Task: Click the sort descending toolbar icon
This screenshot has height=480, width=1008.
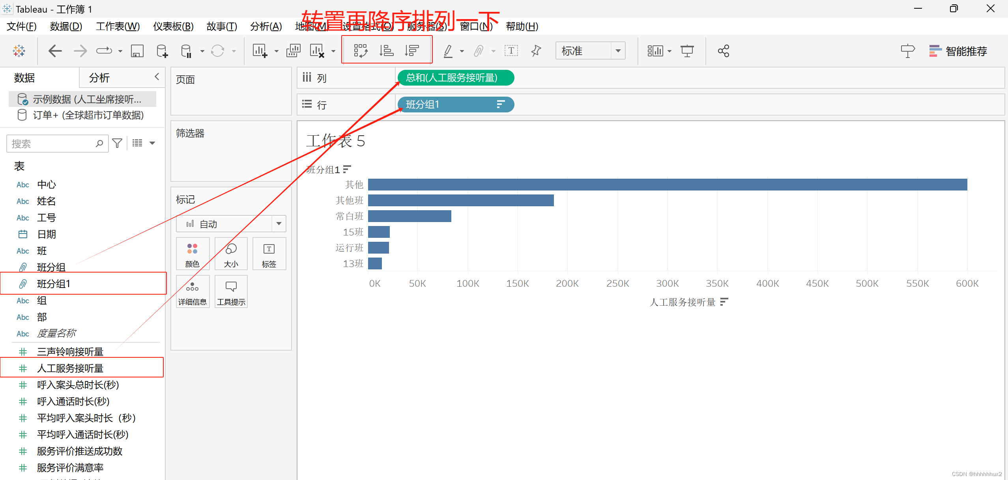Action: coord(412,51)
